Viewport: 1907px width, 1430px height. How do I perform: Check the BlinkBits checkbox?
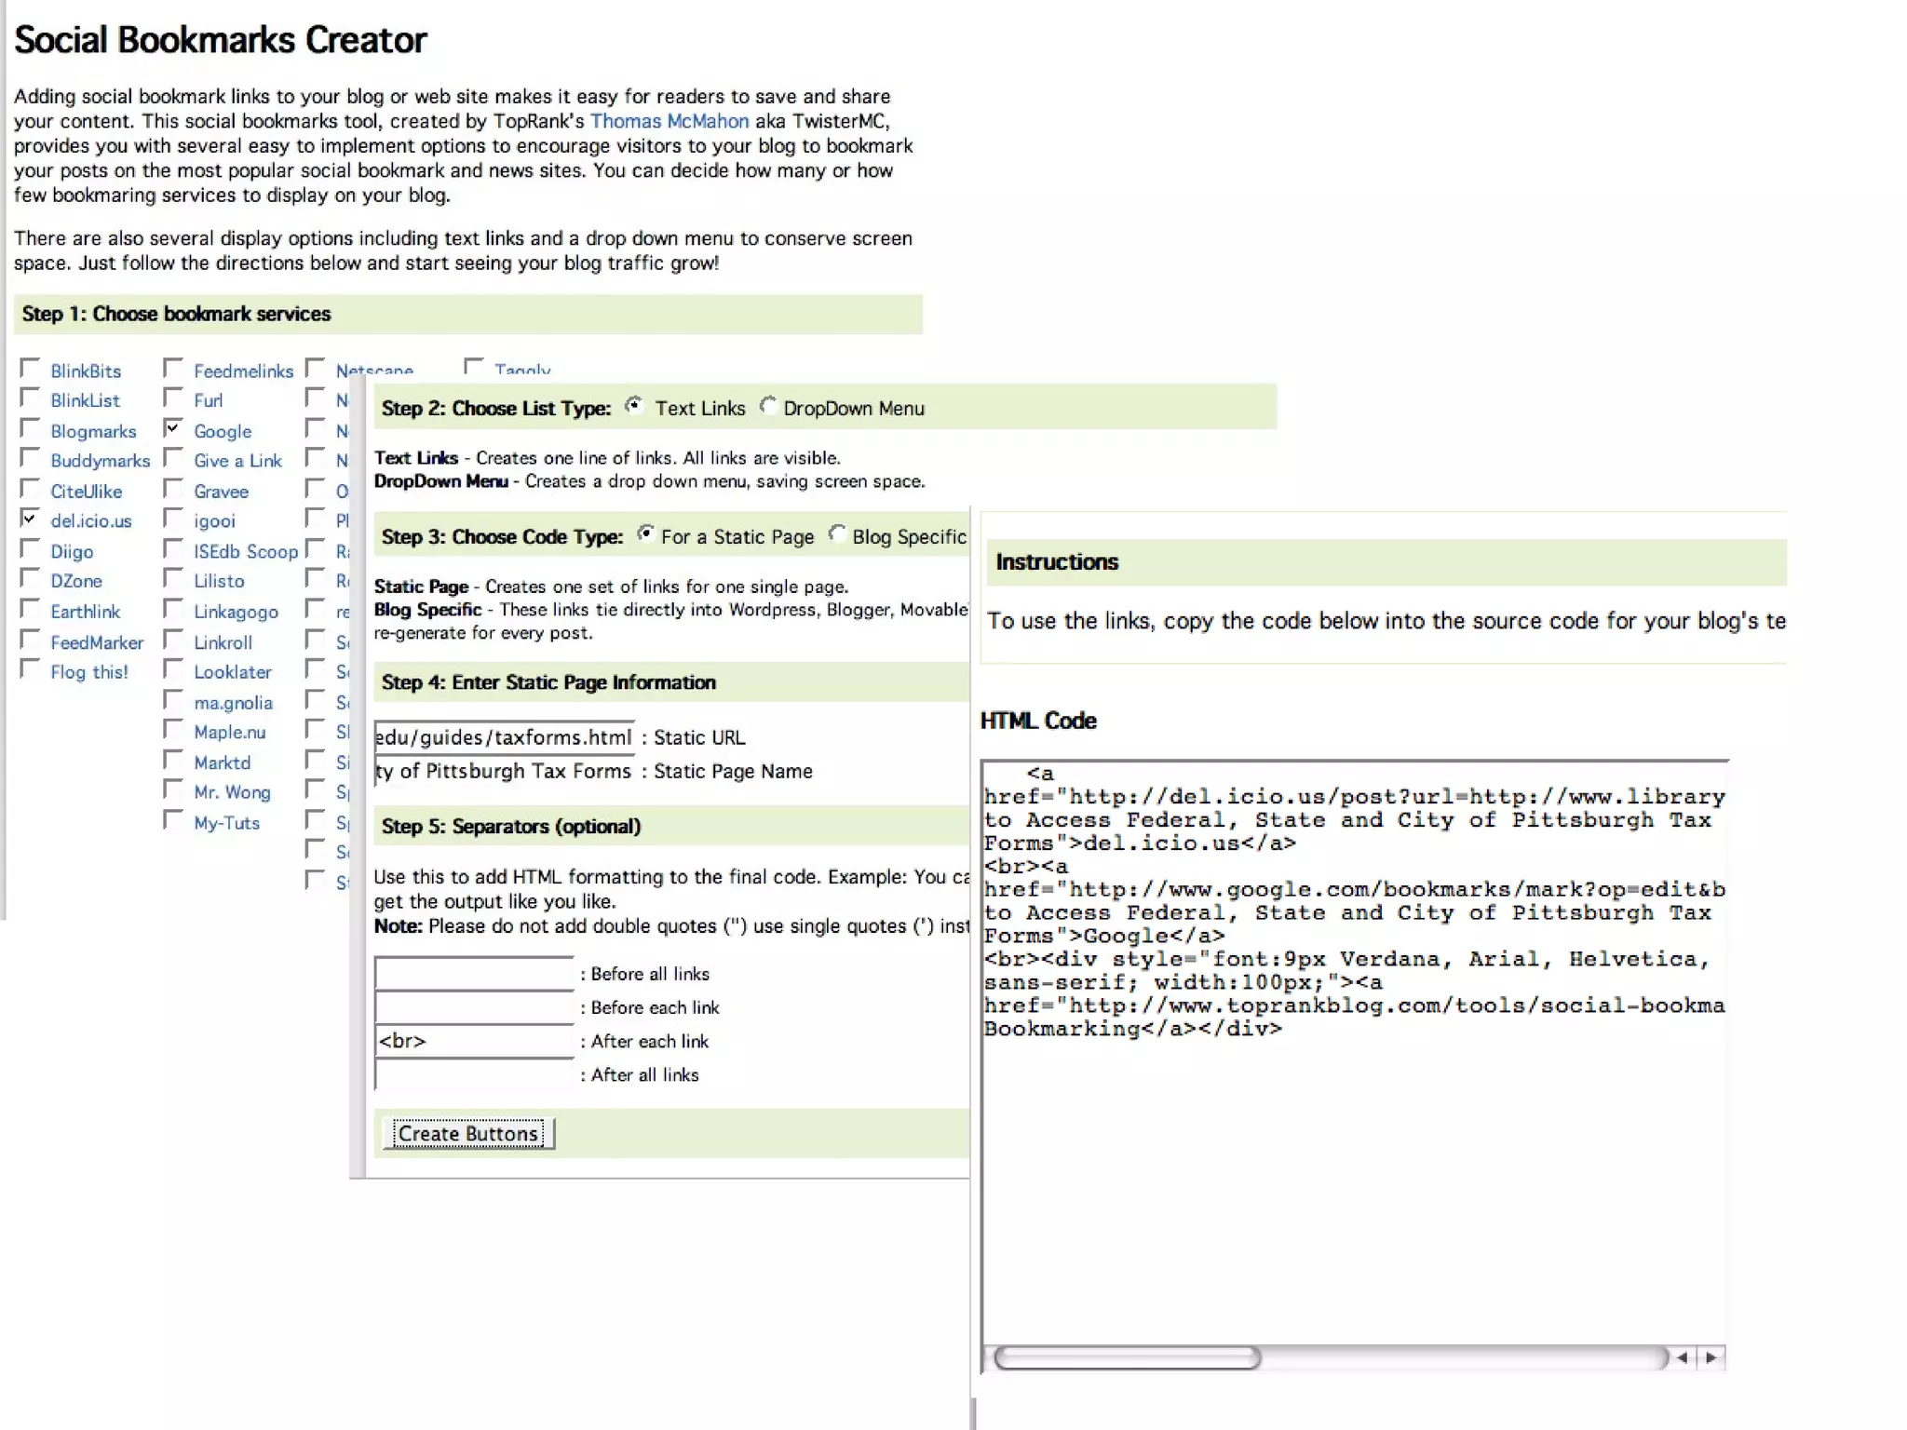31,369
